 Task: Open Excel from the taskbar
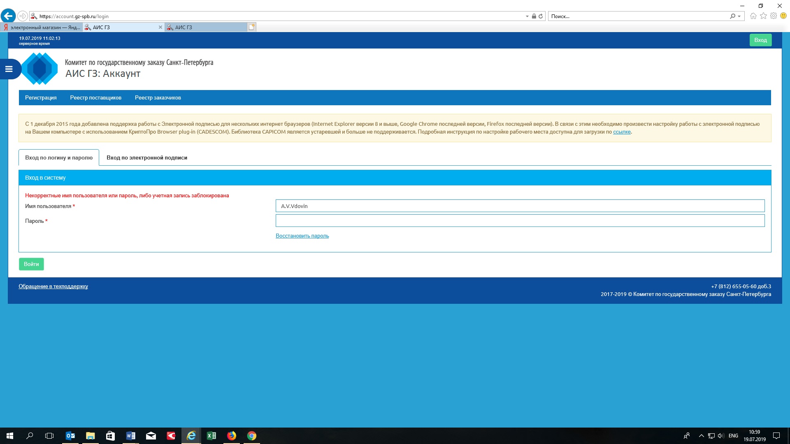211,436
